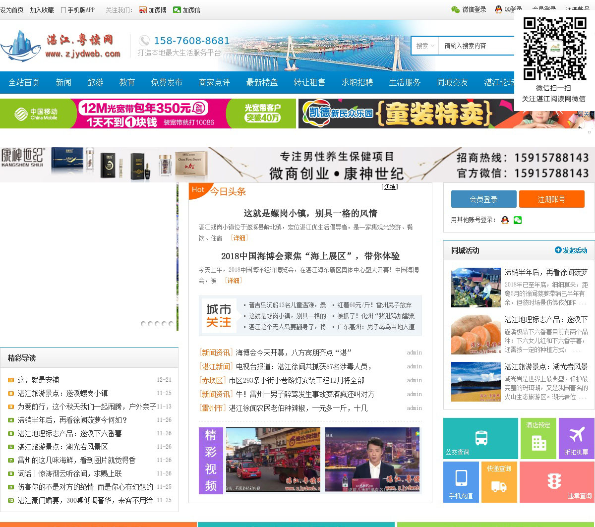595x527 pixels.
Task: Open the 折扣机票 discount flights tile
Action: (576, 439)
